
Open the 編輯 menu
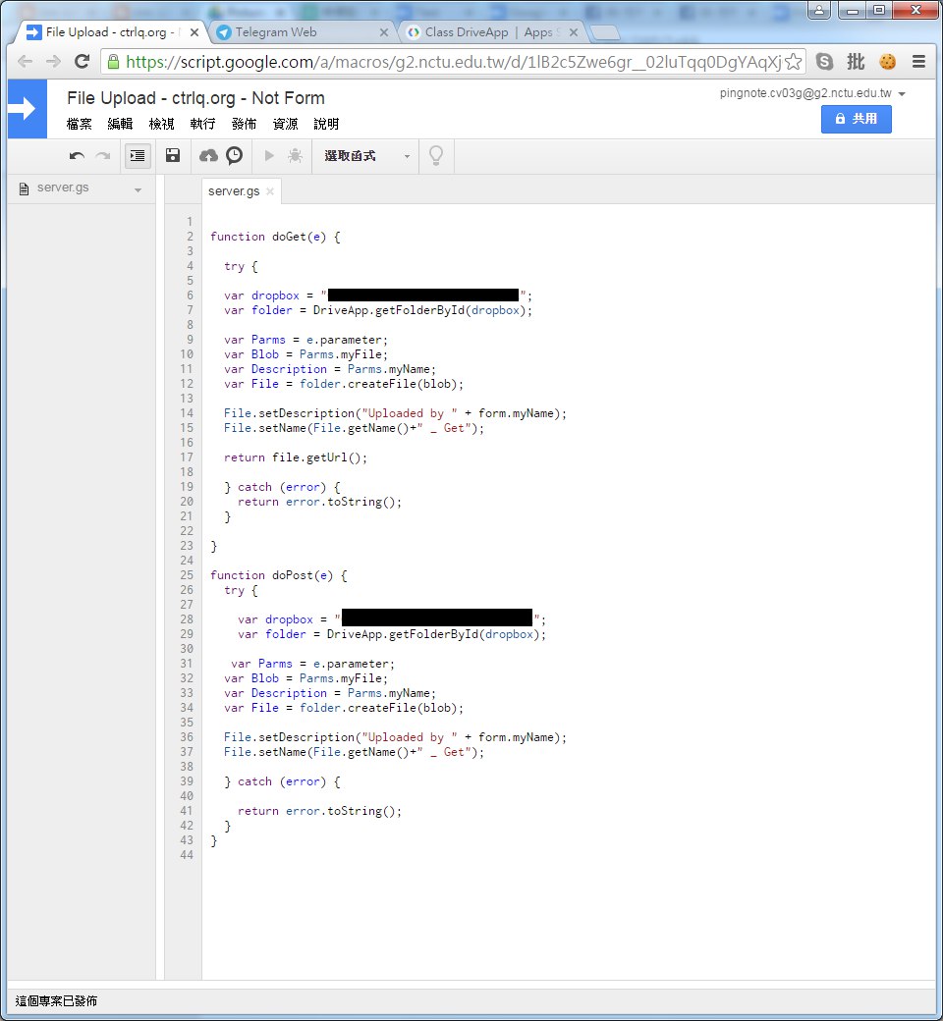click(120, 124)
